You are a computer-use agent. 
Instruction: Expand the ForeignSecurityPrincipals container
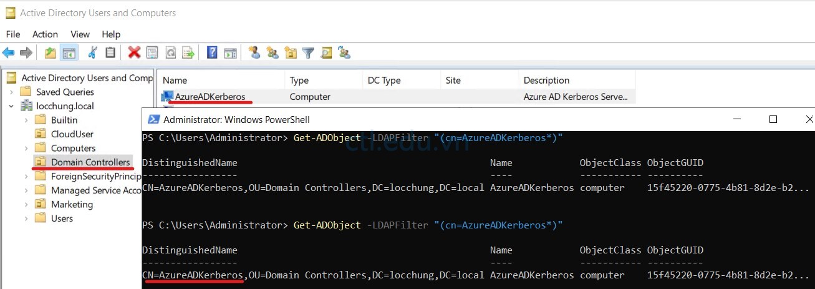click(x=26, y=176)
